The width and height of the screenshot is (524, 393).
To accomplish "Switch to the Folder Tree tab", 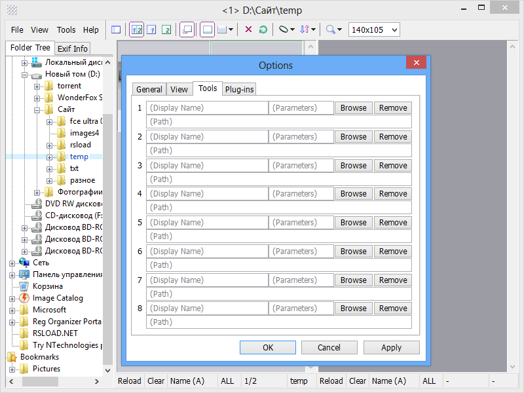I will click(30, 48).
